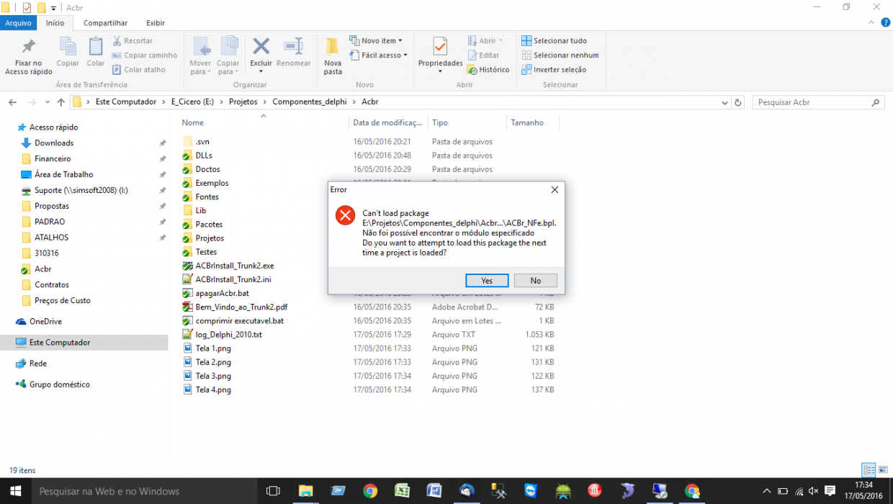Show hidden system tray icons
893x504 pixels.
click(766, 491)
